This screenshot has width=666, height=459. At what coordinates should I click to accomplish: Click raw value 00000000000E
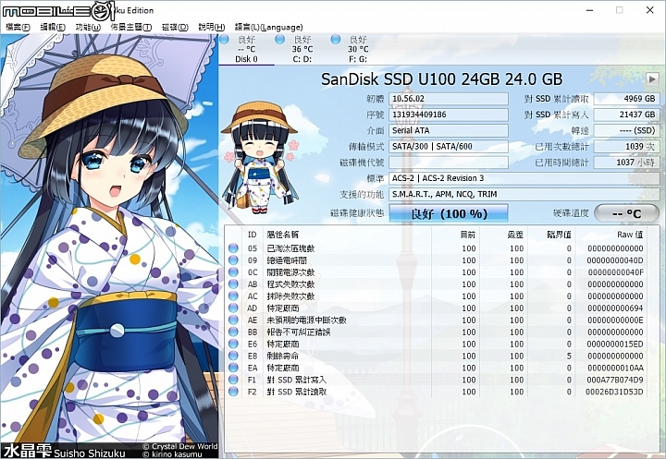coord(615,320)
